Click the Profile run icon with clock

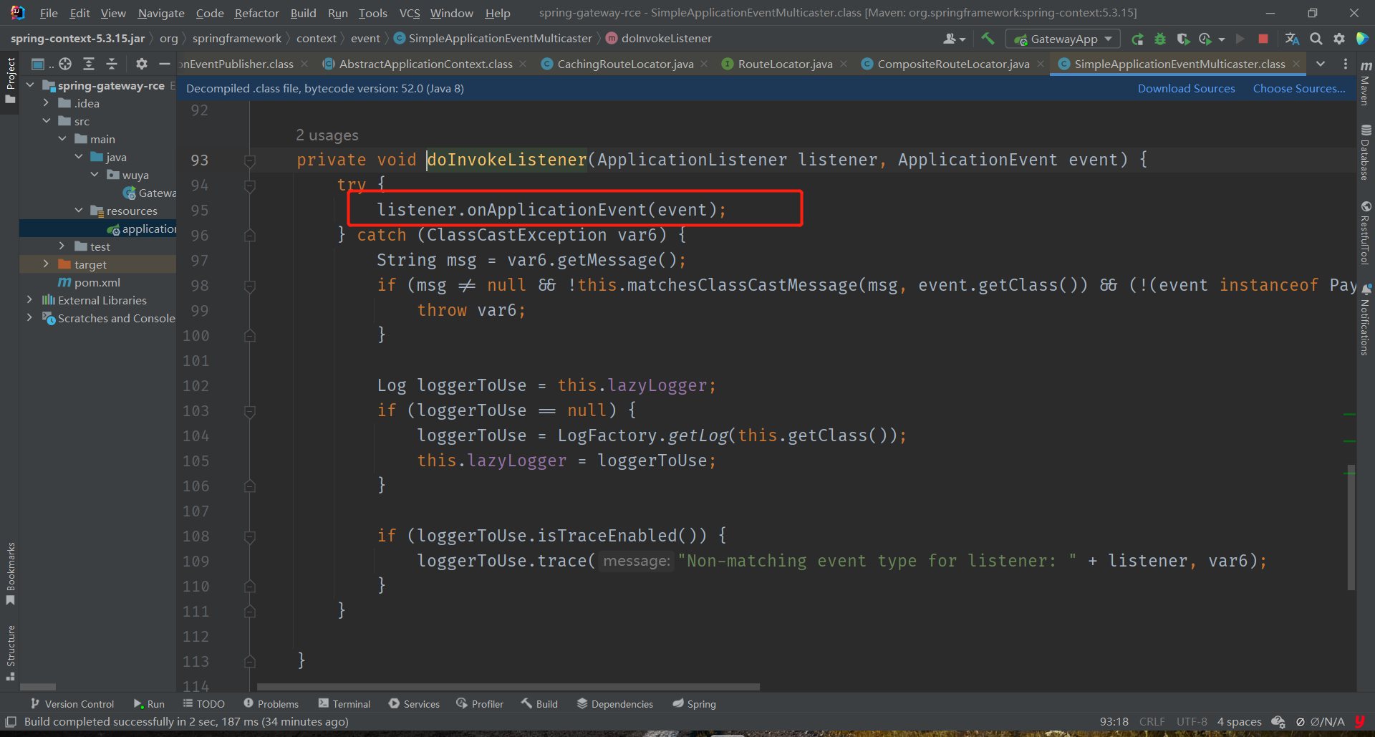pos(1206,39)
